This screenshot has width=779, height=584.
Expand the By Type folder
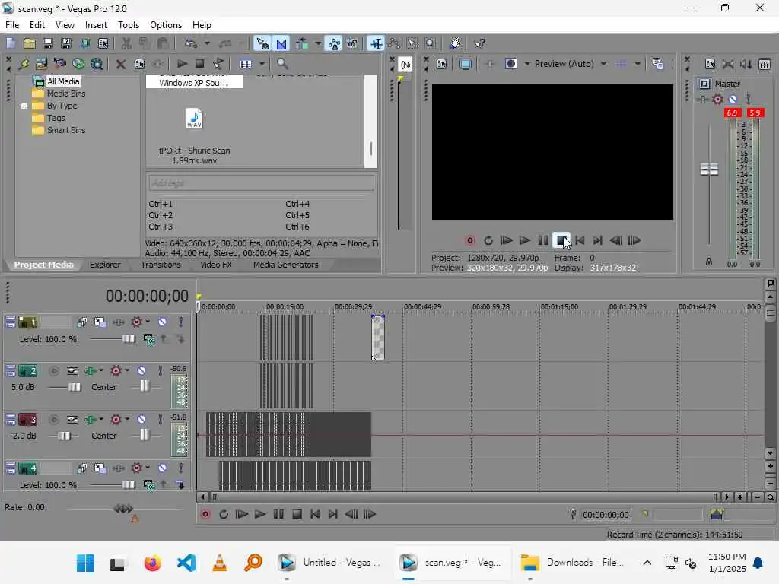coord(24,106)
